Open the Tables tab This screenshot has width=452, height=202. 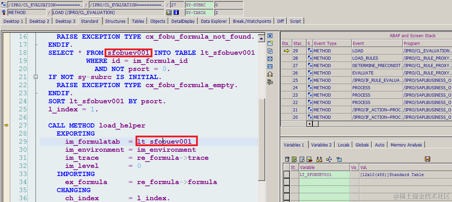(x=138, y=21)
